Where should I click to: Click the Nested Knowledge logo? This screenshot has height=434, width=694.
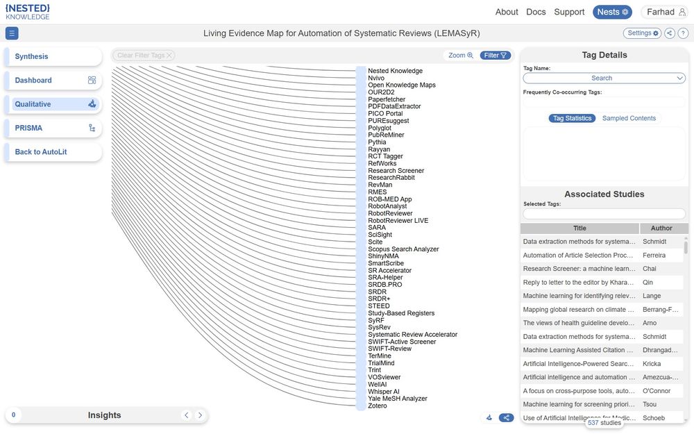pyautogui.click(x=28, y=12)
